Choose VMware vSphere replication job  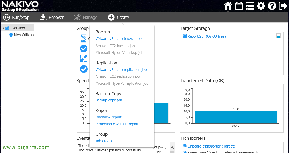click(121, 70)
